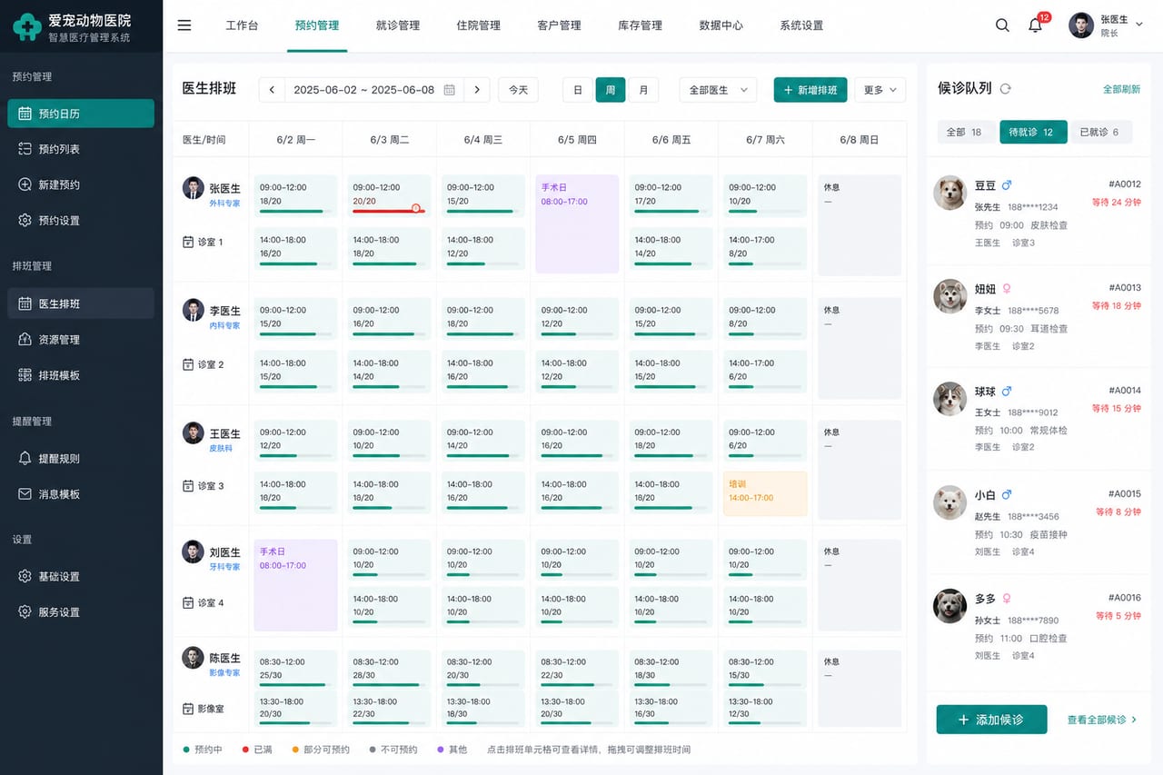Open the 就诊管理 tab
The image size is (1163, 775).
point(398,25)
